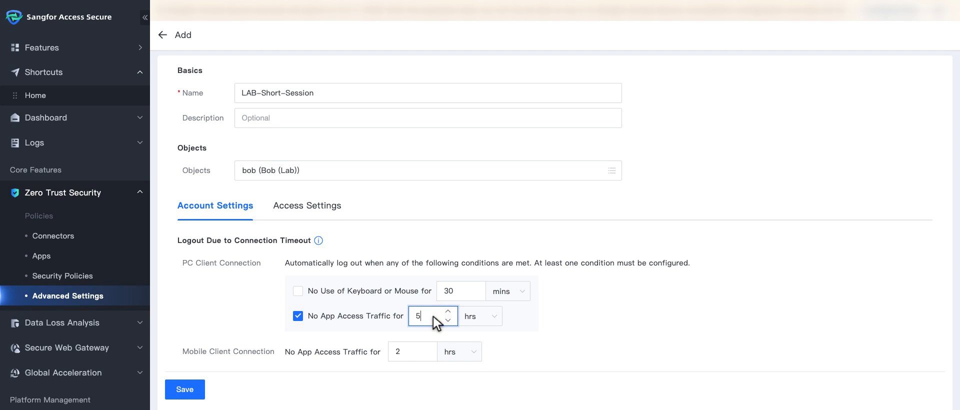Click the Global Acceleration icon
Screen dimensions: 960x410
pos(15,373)
